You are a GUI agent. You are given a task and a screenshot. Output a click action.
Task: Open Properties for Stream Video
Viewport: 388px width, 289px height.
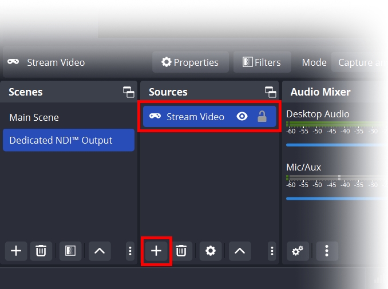click(x=190, y=62)
